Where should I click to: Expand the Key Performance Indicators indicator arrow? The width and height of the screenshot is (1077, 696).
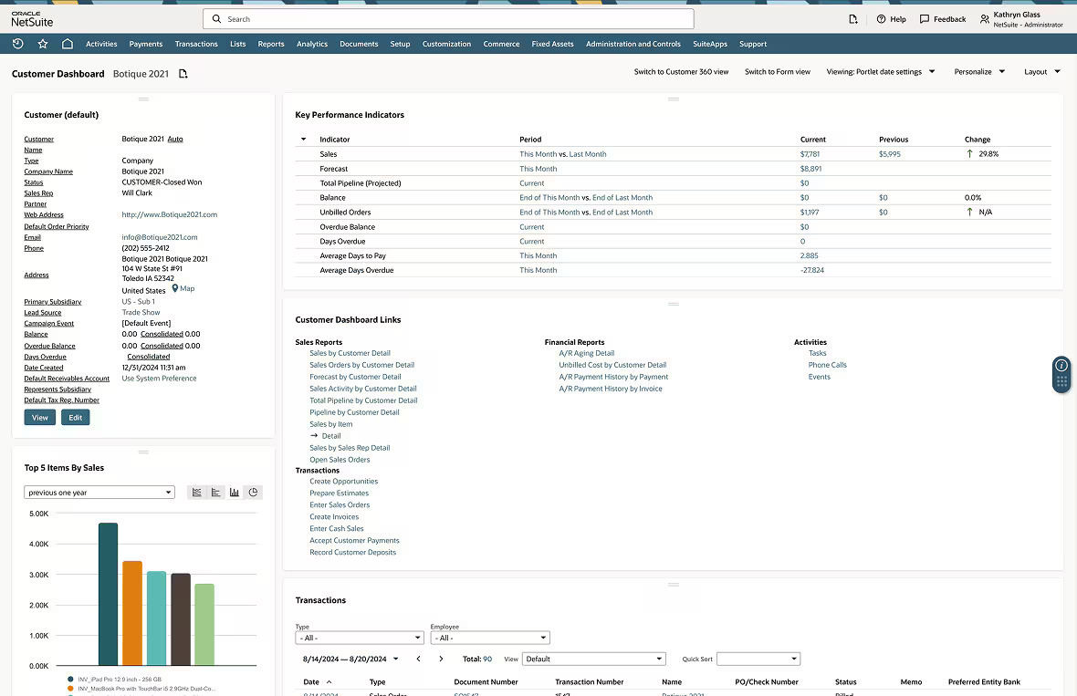tap(302, 139)
